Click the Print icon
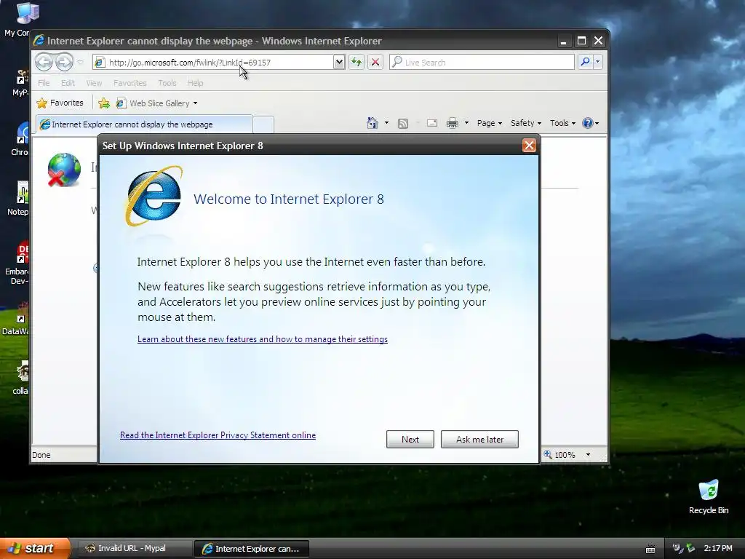The height and width of the screenshot is (559, 745). (453, 123)
